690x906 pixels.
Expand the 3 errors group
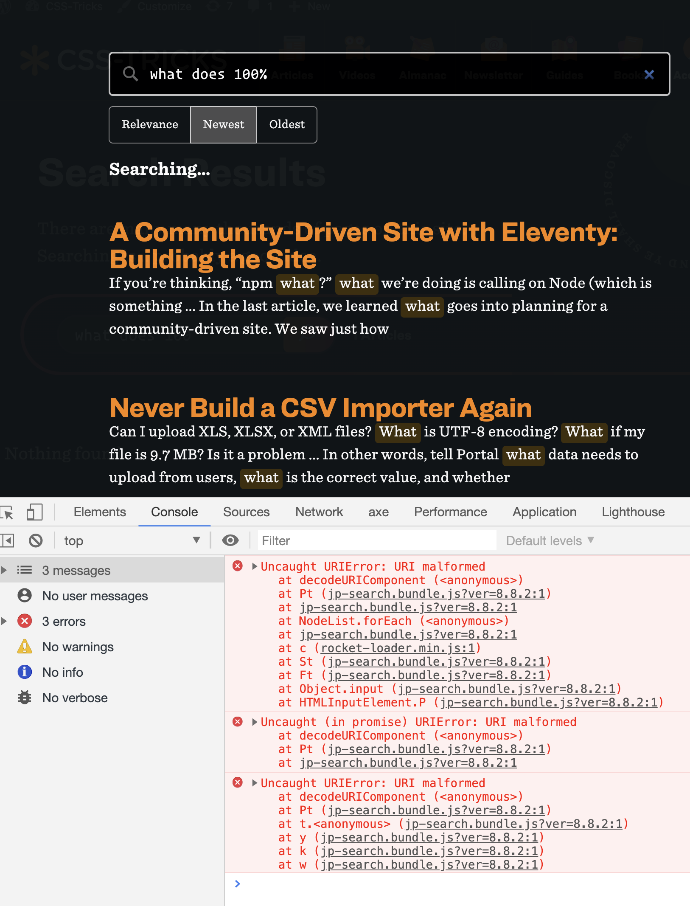pyautogui.click(x=4, y=621)
